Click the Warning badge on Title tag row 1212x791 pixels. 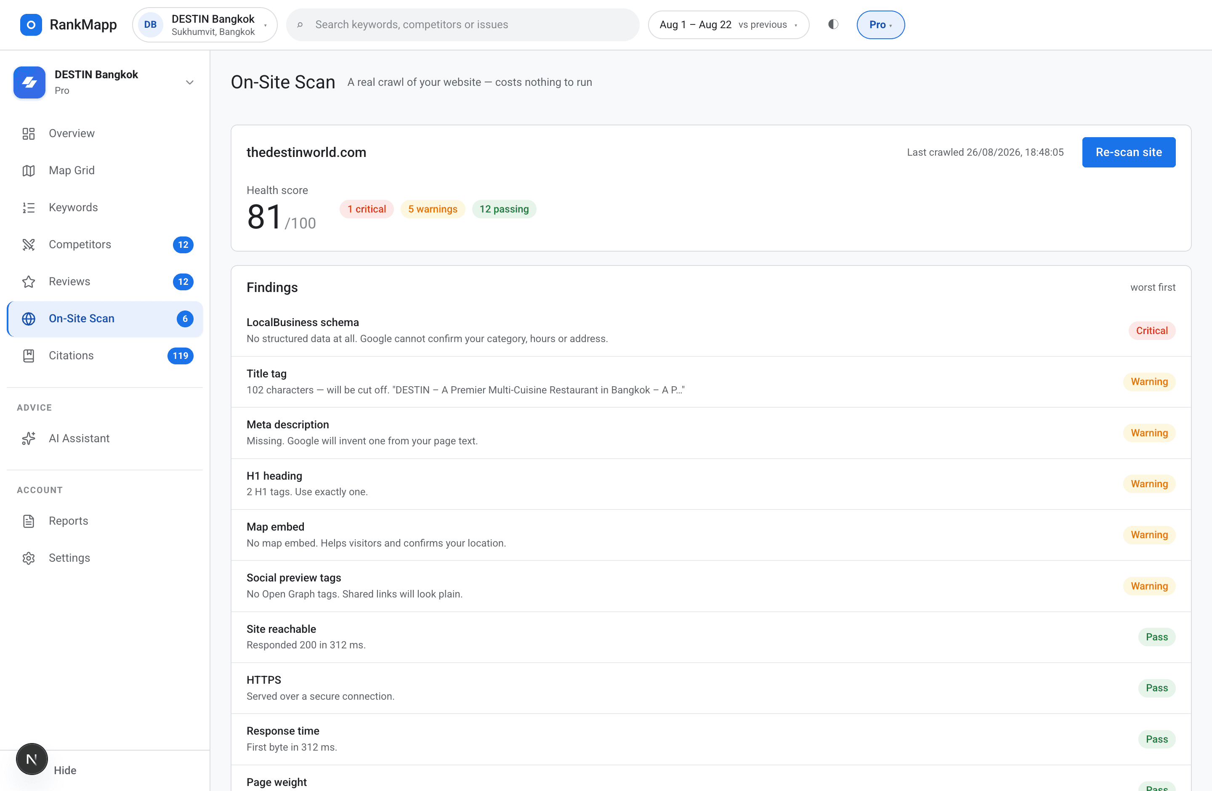1149,382
